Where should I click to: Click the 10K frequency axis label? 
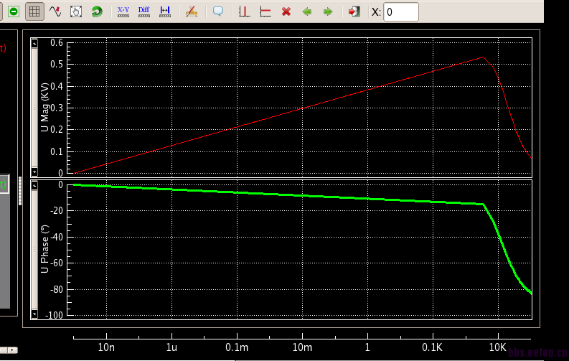pos(497,347)
